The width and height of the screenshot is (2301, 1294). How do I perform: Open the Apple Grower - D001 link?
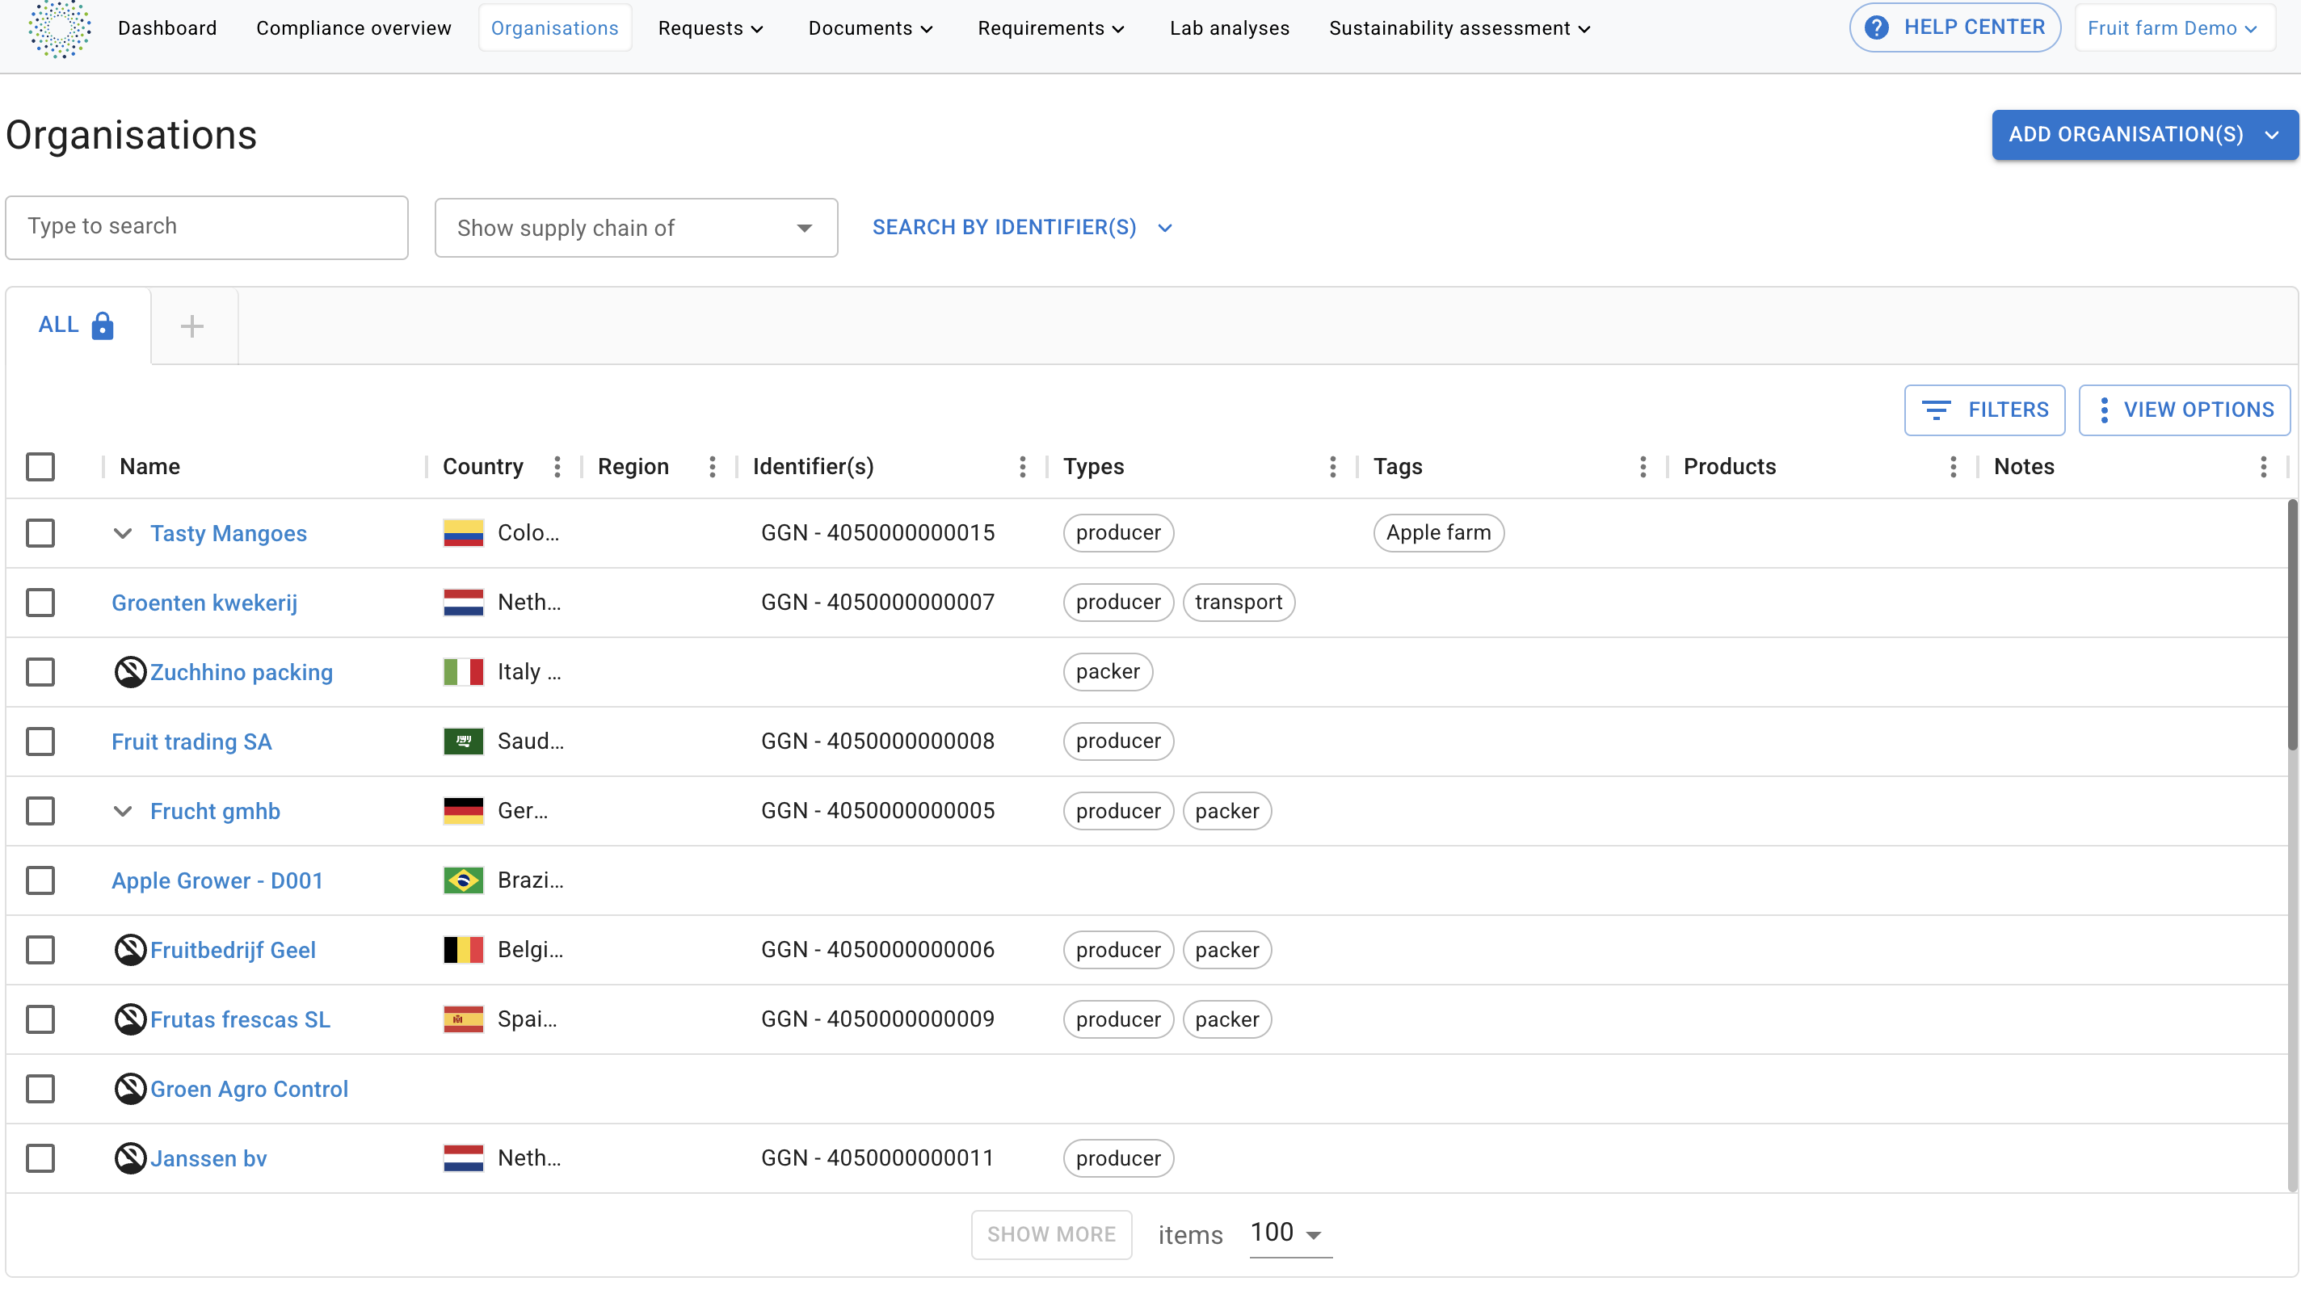(217, 880)
